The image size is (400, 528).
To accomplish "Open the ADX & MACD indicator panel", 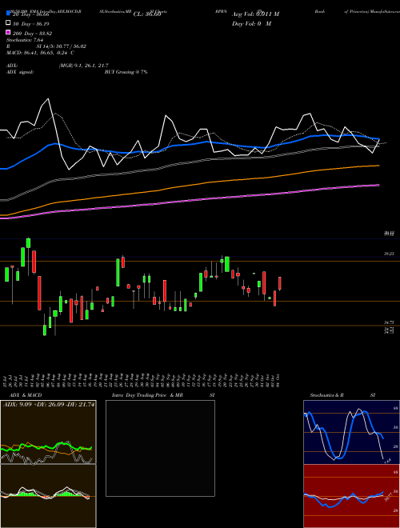I will (x=48, y=464).
